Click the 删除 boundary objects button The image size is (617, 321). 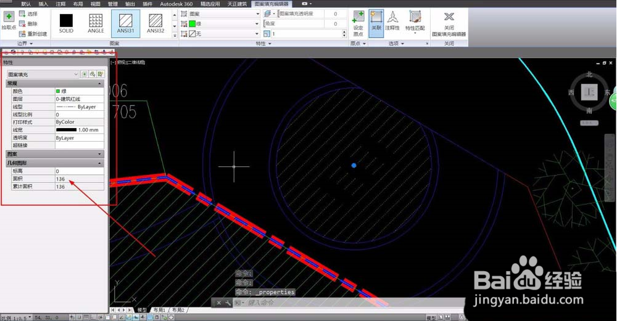28,24
